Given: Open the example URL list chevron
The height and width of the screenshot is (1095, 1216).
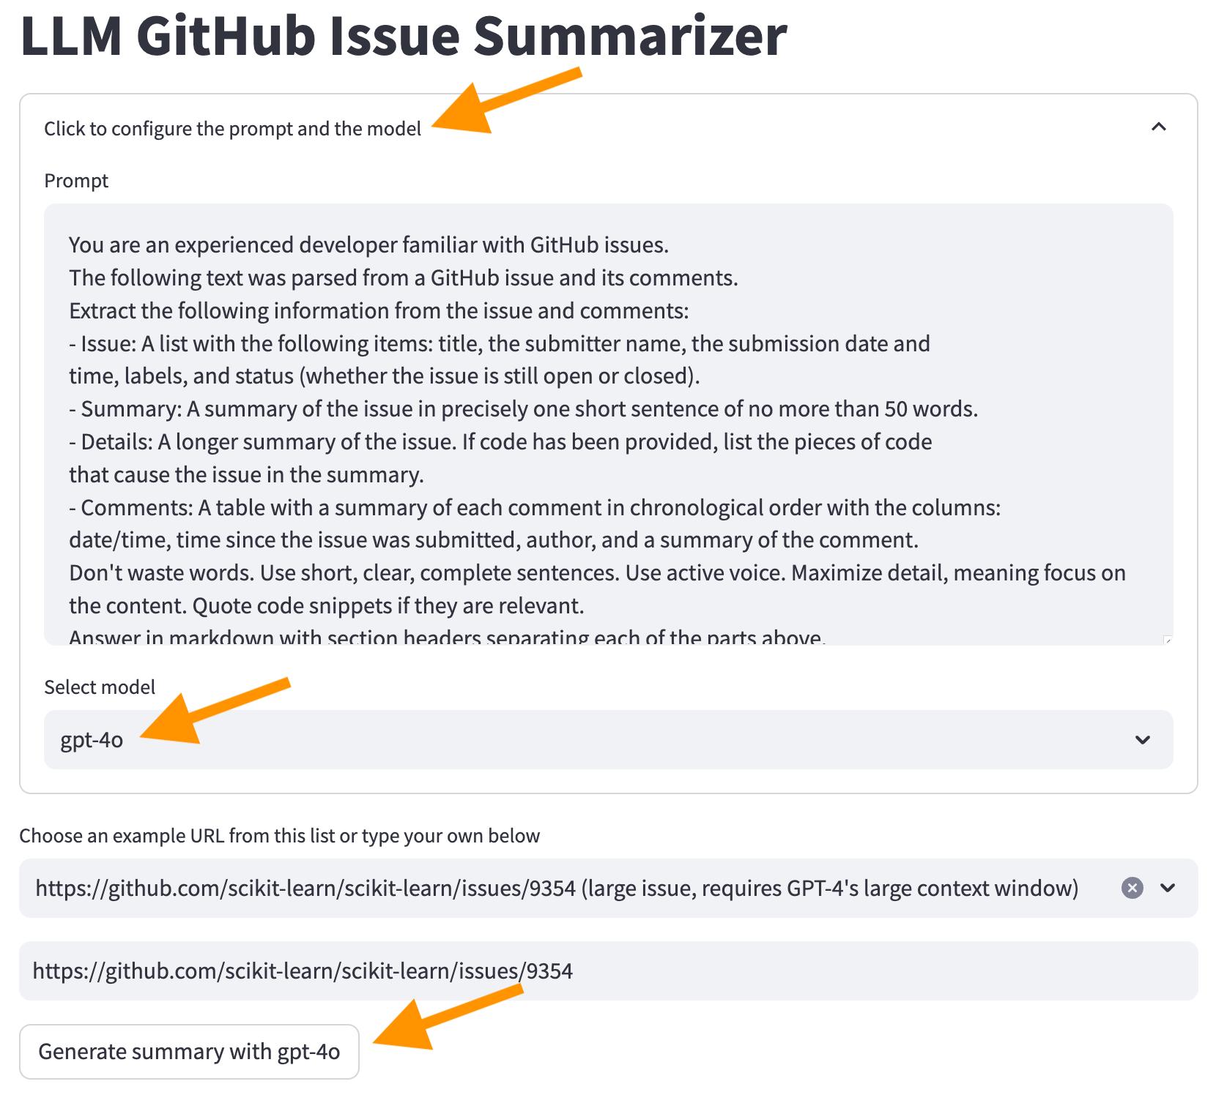Looking at the screenshot, I should [x=1168, y=888].
